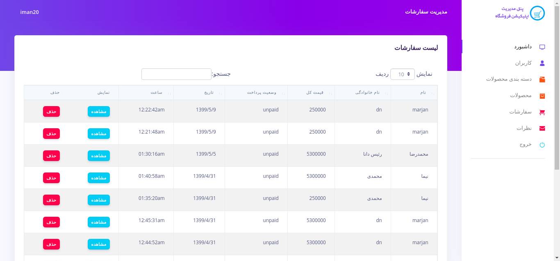
Task: Click the shopping cart logo icon
Action: click(x=537, y=13)
